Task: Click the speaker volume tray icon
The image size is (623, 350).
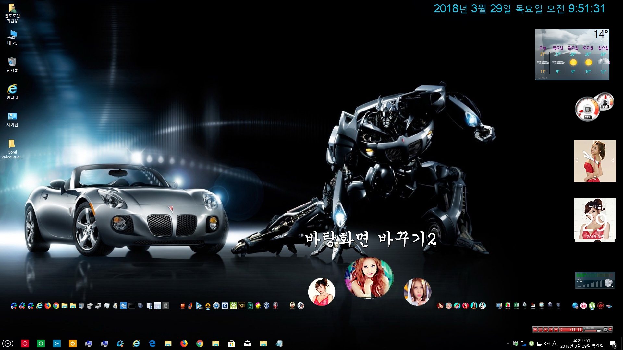Action: click(x=547, y=344)
